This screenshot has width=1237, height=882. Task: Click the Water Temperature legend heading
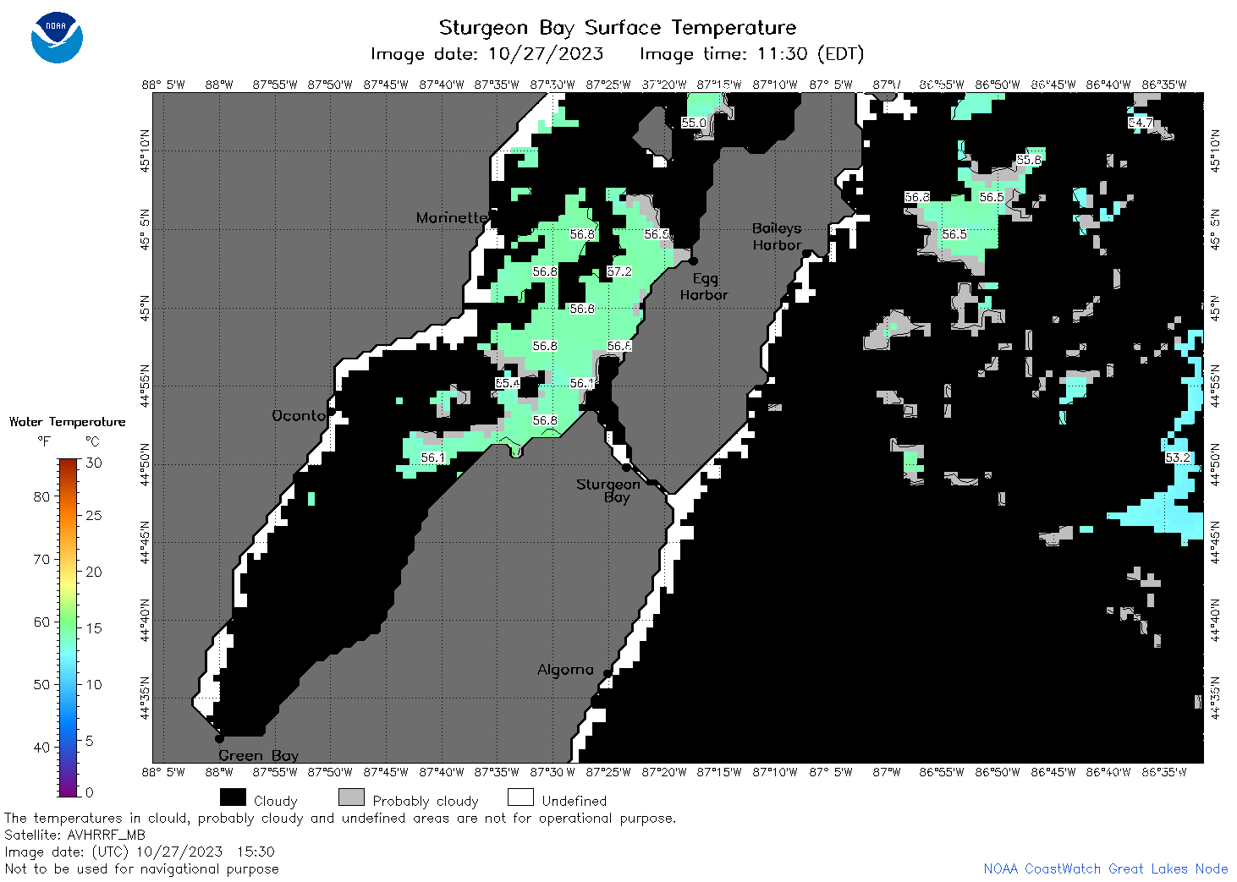point(68,422)
